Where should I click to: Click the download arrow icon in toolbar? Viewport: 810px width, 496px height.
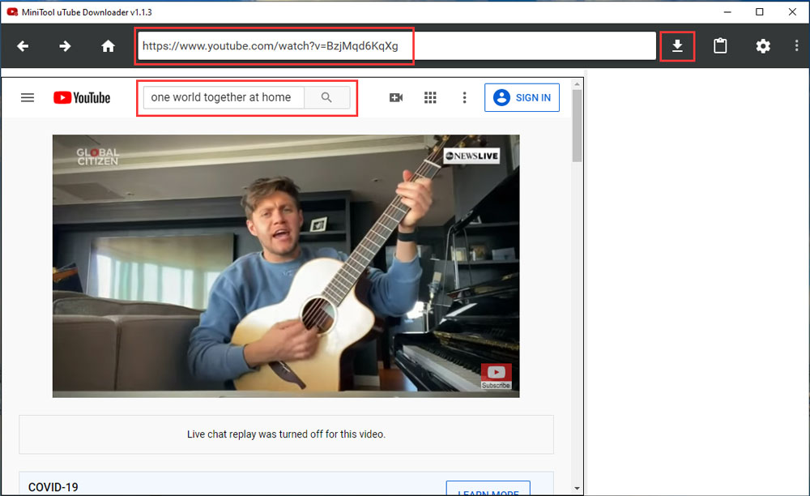coord(677,46)
